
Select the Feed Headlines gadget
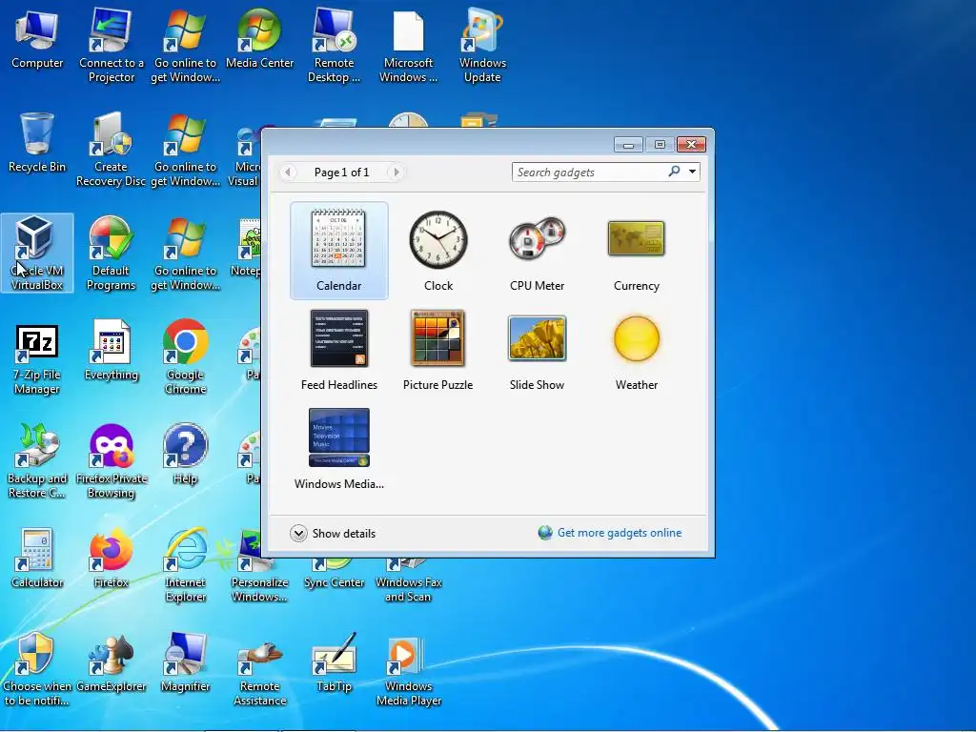click(x=338, y=350)
